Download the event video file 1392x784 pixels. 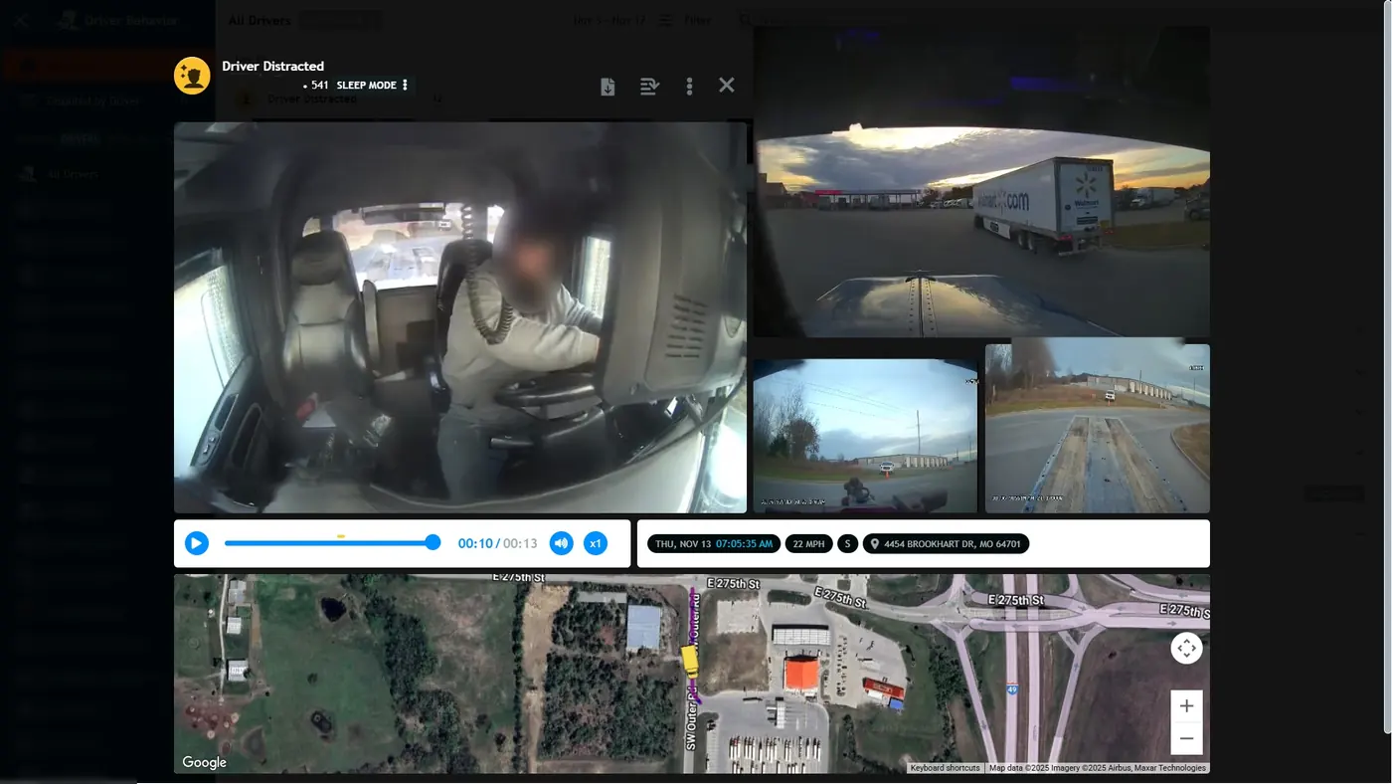coord(608,87)
